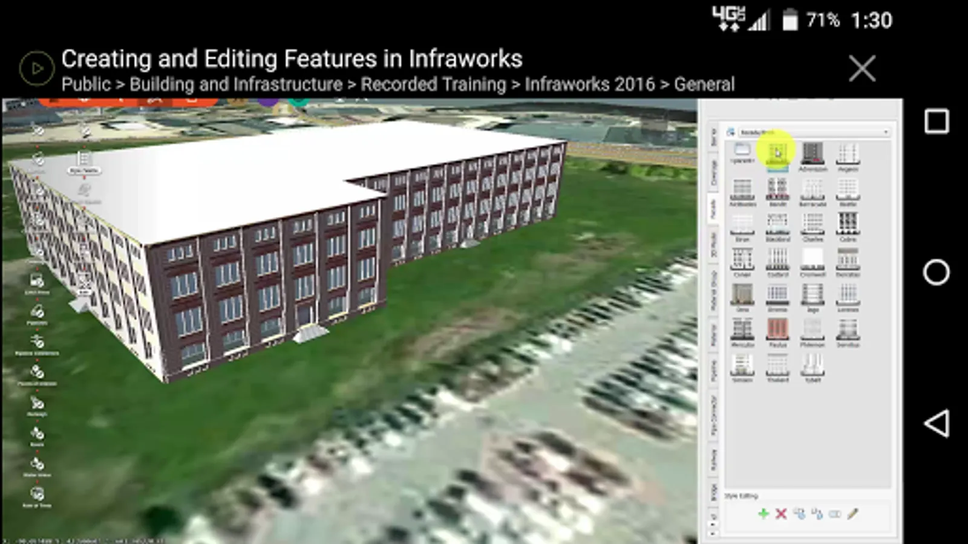
Task: Select the blank white facade style thumbnail
Action: click(x=813, y=262)
